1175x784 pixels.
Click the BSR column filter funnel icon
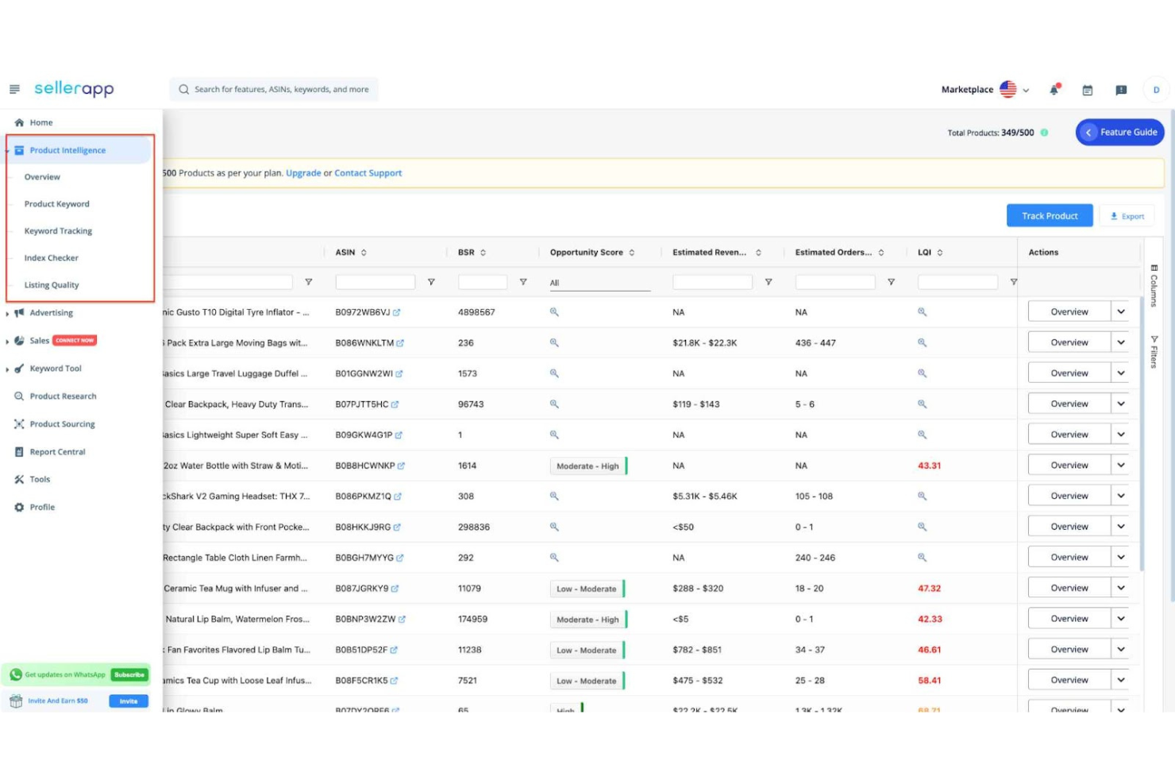pyautogui.click(x=523, y=282)
